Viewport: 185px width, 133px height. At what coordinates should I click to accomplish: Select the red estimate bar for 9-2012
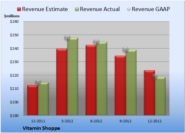(120, 85)
